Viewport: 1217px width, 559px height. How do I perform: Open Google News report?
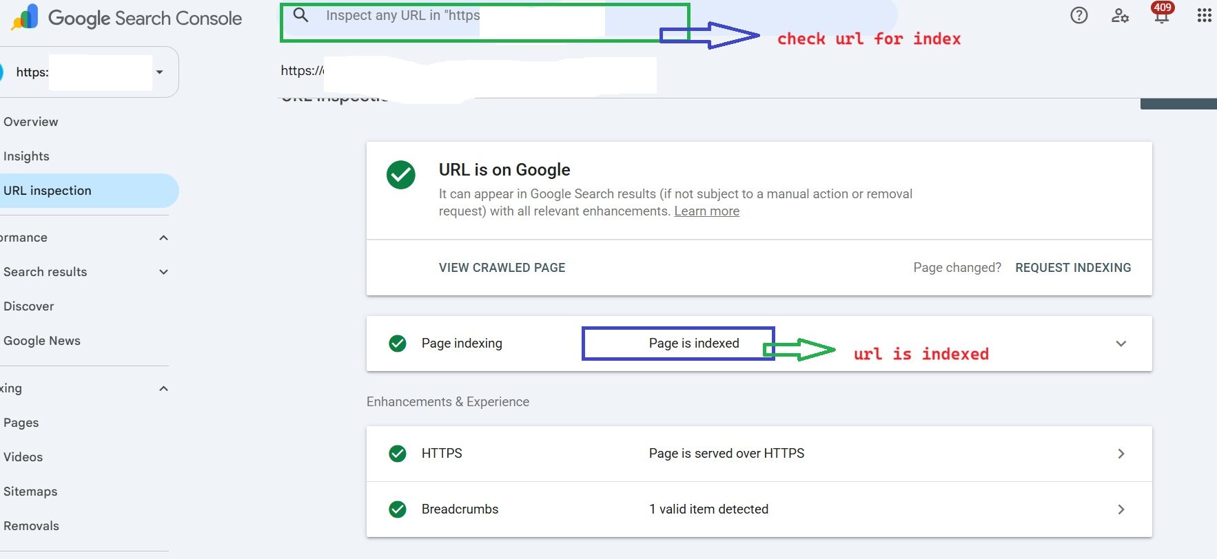click(x=42, y=341)
